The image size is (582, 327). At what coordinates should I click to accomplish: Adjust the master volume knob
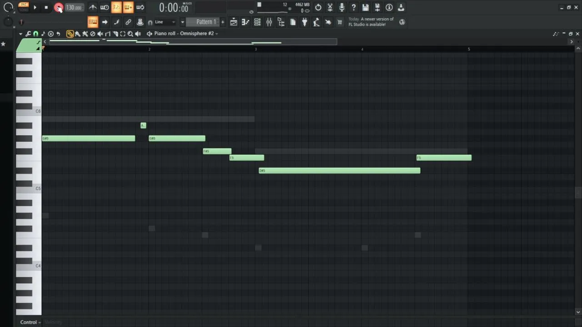pos(8,7)
